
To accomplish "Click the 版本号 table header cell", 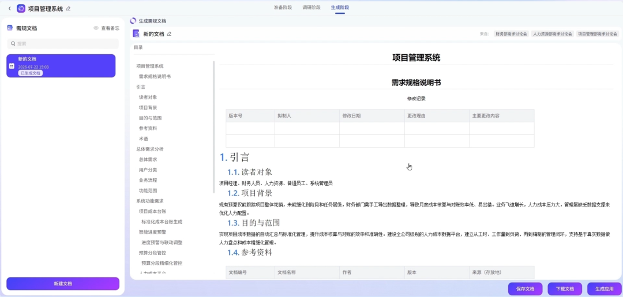I will (x=250, y=115).
